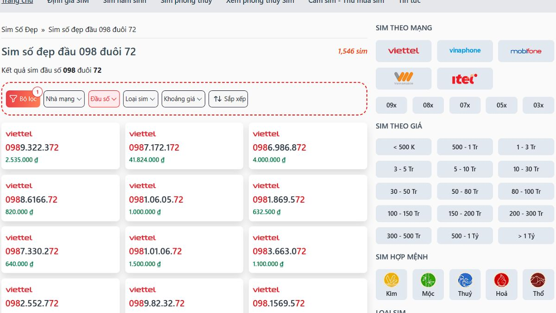Open SIM card 0989.322.372
The image size is (556, 313).
click(60, 146)
